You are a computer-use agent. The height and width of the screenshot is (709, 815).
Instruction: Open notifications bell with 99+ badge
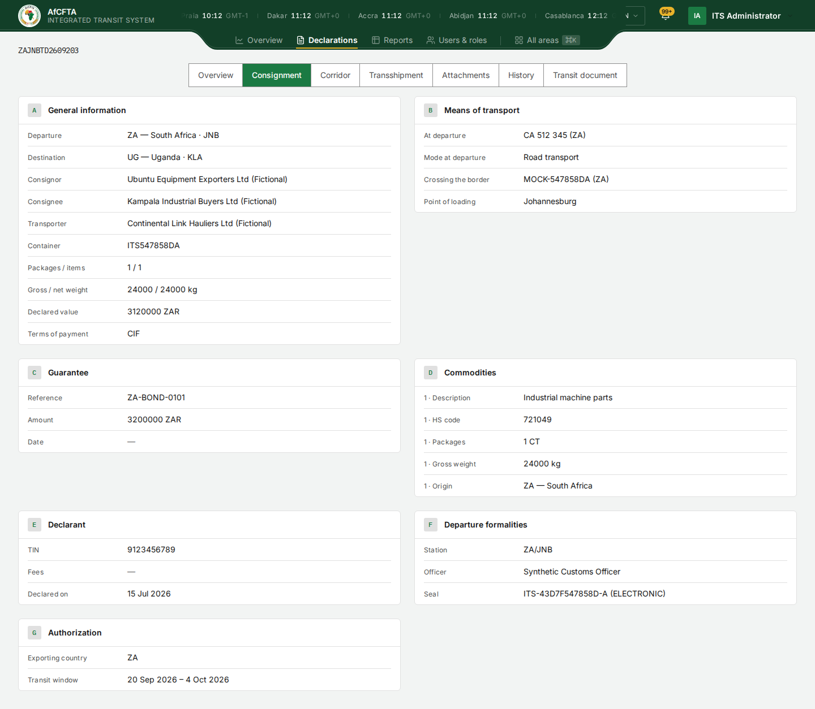(x=666, y=15)
